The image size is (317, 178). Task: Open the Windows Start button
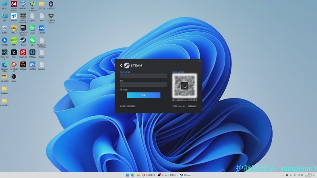coord(127,175)
